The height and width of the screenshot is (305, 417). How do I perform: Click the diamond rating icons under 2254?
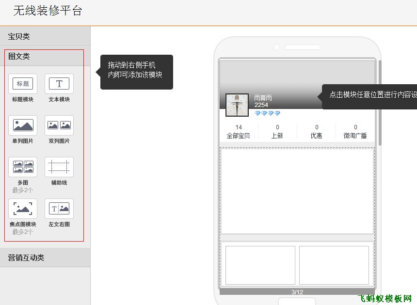coord(267,113)
